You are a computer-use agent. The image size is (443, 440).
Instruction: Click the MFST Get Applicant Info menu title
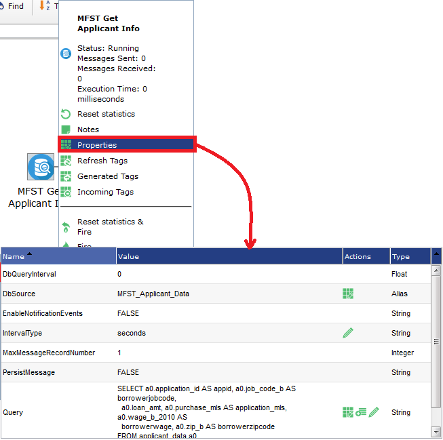[109, 24]
